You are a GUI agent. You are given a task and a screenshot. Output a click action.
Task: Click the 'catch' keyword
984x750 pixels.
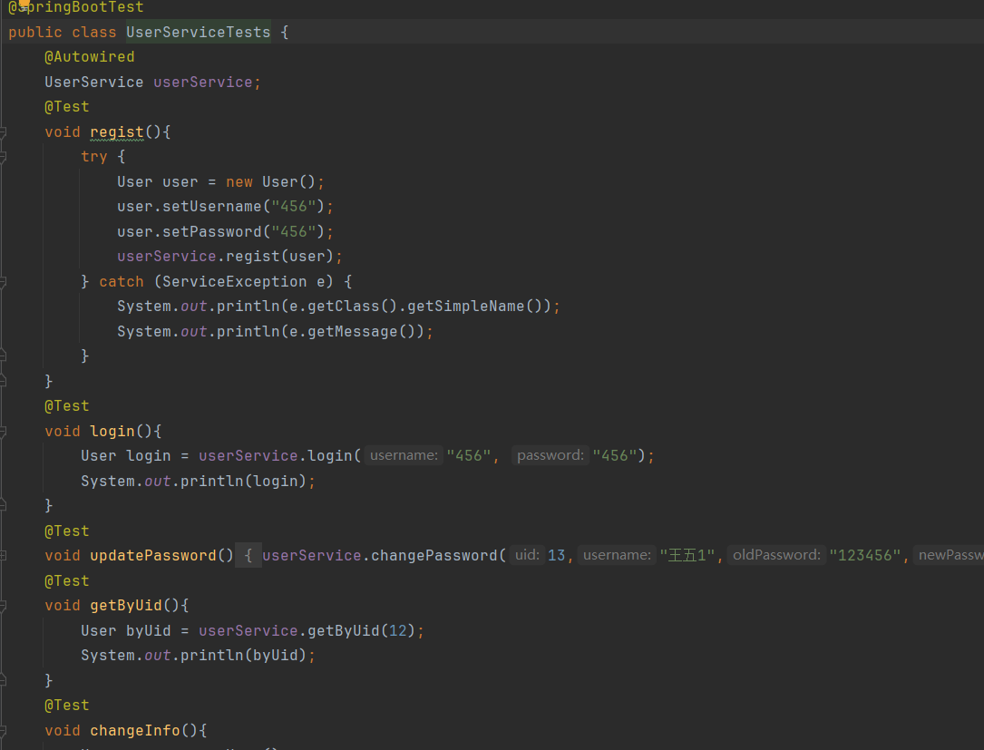click(x=122, y=282)
